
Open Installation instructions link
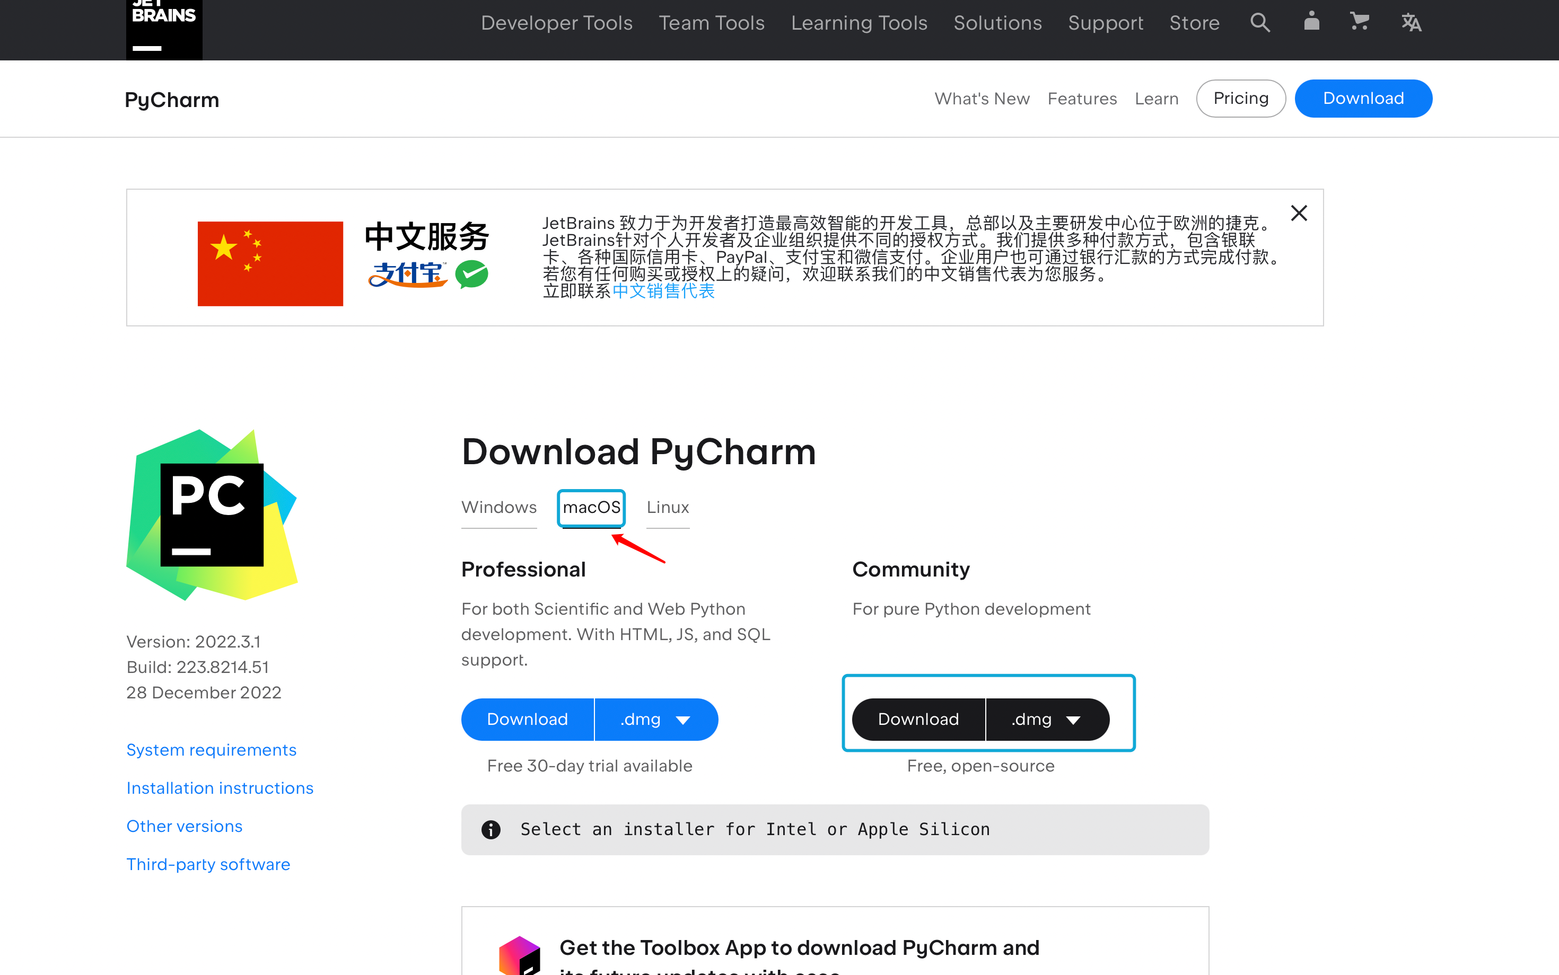tap(220, 788)
